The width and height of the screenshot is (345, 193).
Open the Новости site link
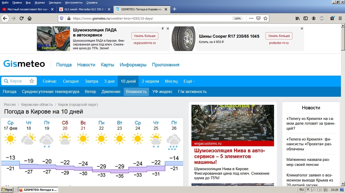[x=86, y=65]
